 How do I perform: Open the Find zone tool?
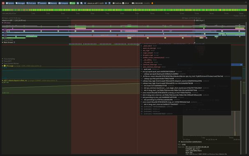coord(31,3)
